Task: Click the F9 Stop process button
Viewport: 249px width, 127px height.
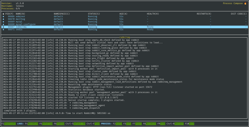Action: coord(162,124)
